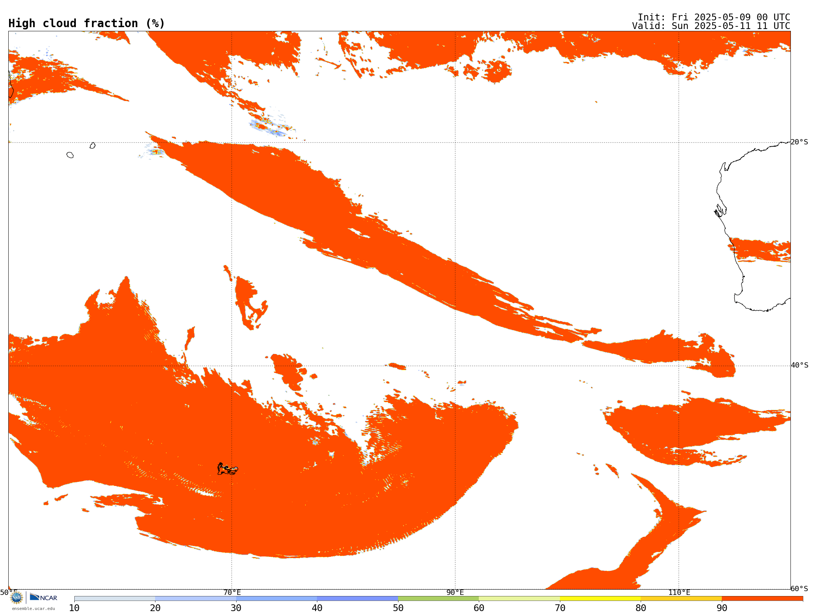Image resolution: width=815 pixels, height=613 pixels.
Task: Click the 40°S latitude label
Action: (800, 365)
